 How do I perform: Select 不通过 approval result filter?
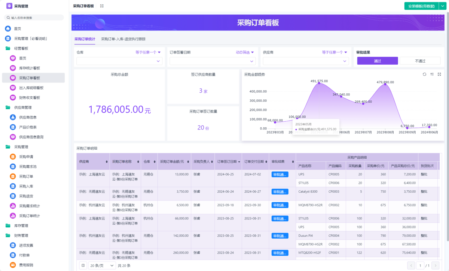(x=420, y=61)
